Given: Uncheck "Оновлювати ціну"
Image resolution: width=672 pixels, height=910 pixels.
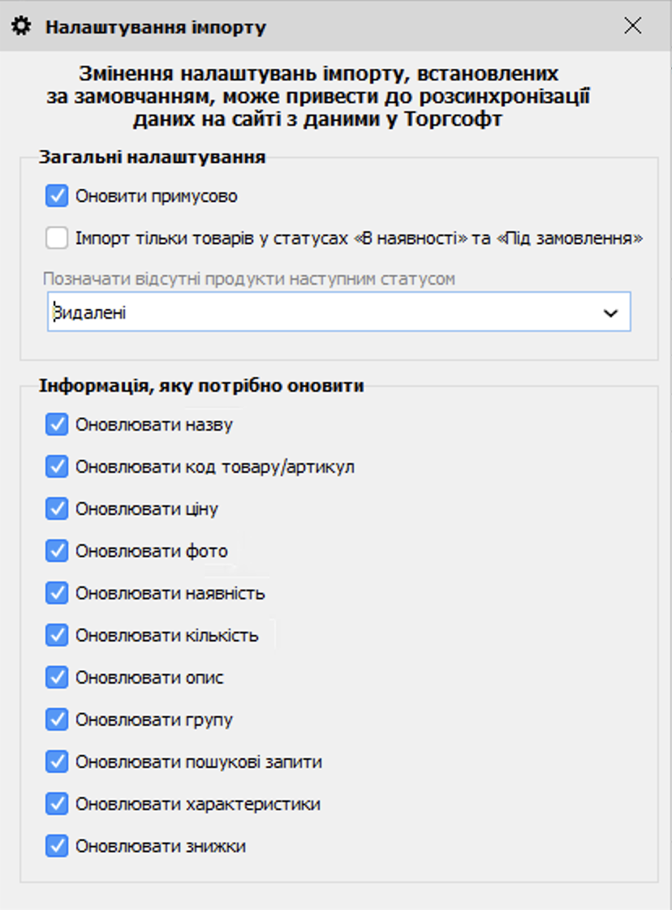Looking at the screenshot, I should [x=56, y=509].
